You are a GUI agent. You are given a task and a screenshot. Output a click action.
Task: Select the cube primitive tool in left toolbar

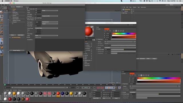(1, 16)
